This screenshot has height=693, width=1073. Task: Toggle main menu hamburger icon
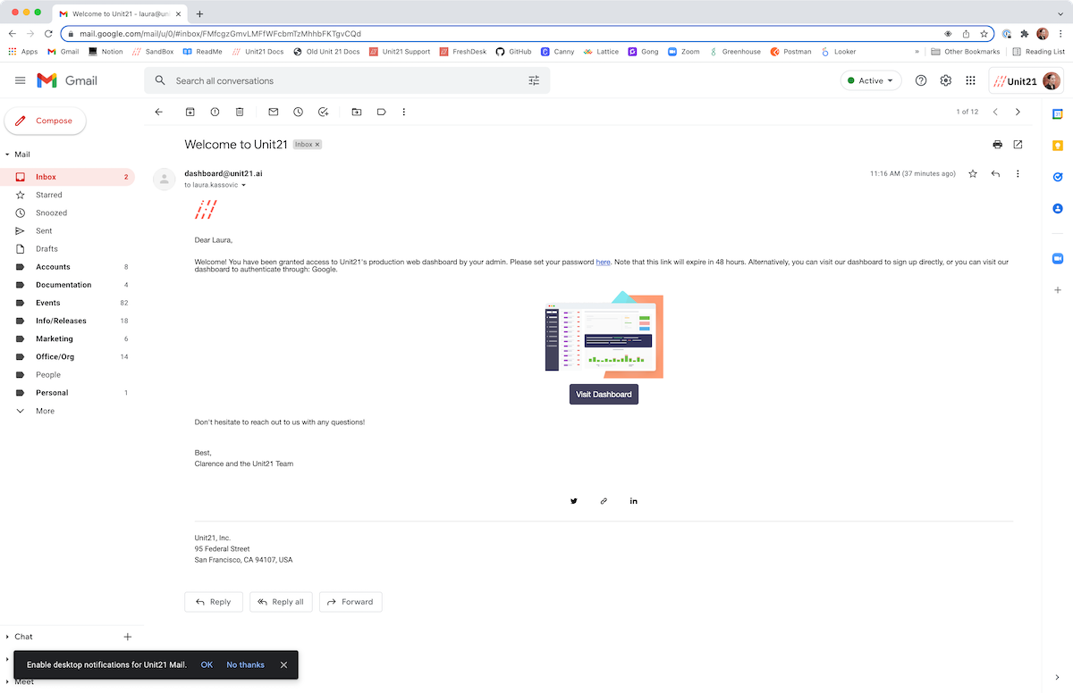click(21, 80)
